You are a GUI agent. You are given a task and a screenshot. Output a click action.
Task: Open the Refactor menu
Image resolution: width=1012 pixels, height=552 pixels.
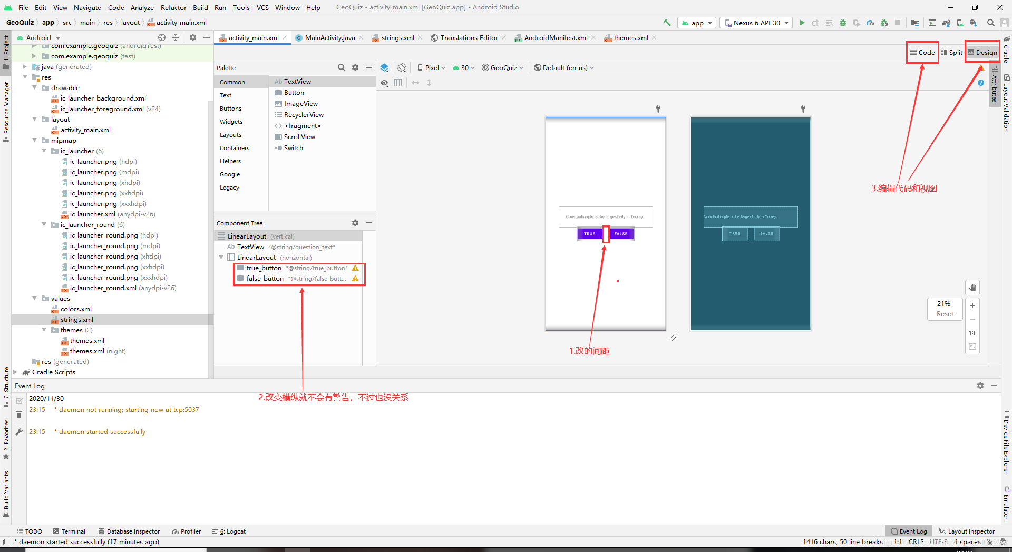coord(173,7)
